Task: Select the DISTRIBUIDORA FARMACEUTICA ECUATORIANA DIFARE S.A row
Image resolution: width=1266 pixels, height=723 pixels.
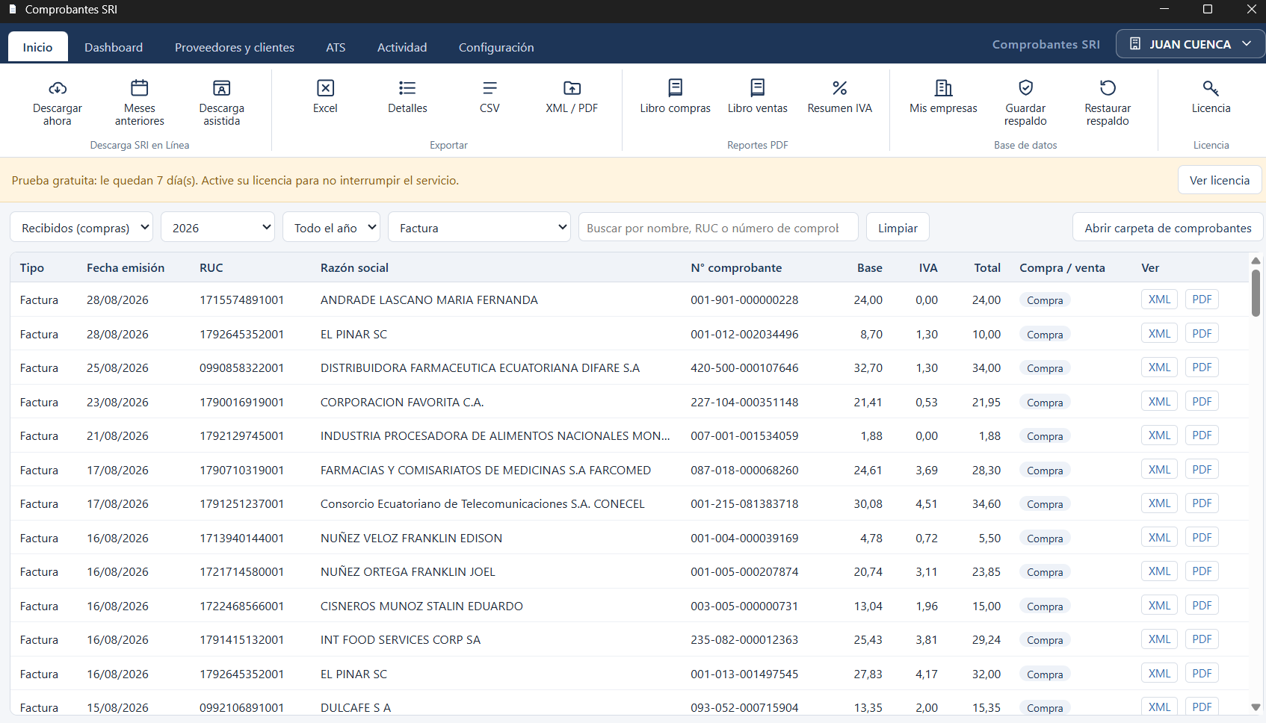Action: tap(629, 367)
